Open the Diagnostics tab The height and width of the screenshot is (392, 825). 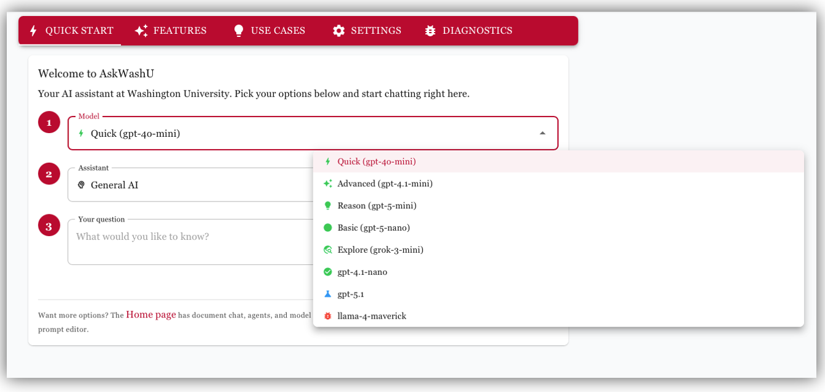(477, 31)
